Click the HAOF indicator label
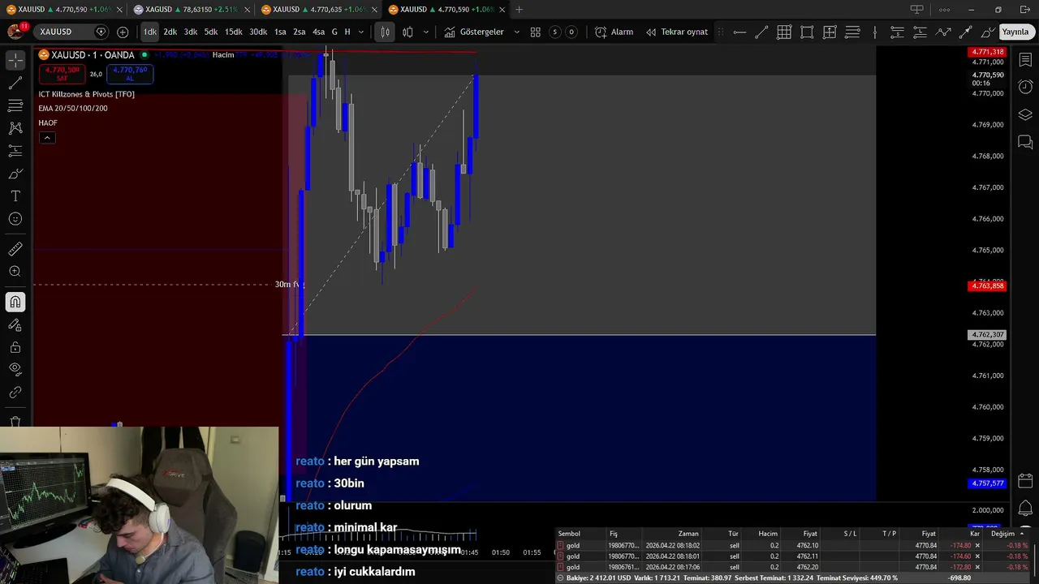This screenshot has height=584, width=1039. [x=48, y=123]
